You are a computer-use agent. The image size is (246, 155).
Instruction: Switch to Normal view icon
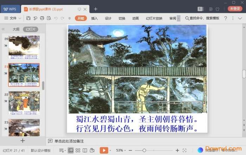pyautogui.click(x=71, y=150)
